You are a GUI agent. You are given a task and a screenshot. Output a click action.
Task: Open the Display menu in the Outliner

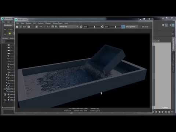point(5,38)
